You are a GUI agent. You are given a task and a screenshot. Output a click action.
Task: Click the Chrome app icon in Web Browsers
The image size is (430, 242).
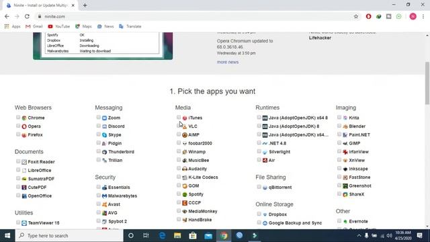[x=24, y=118]
